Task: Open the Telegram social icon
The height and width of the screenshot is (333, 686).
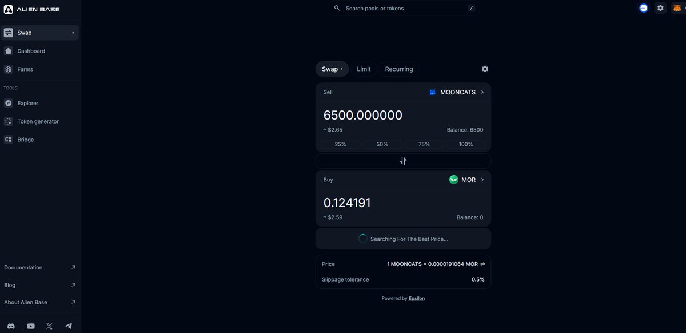Action: pyautogui.click(x=69, y=326)
